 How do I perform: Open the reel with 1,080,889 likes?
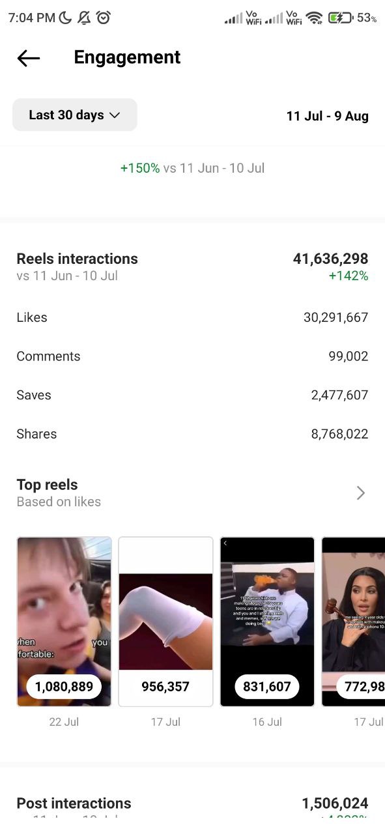click(x=64, y=622)
